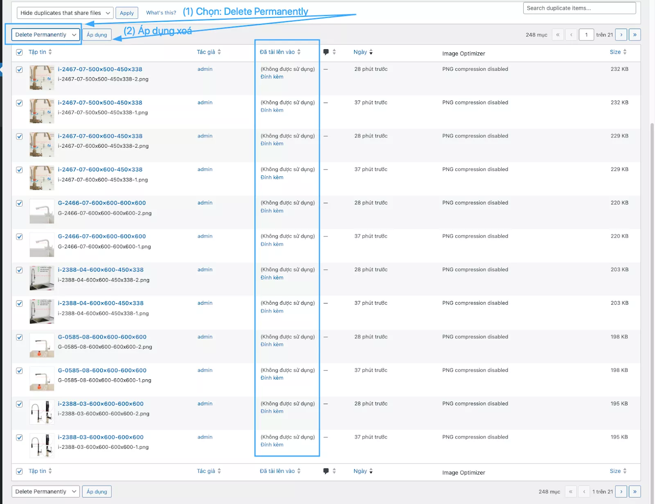This screenshot has height=504, width=655.
Task: Click the previous page arrow in the bottom pagination
Action: (x=583, y=491)
